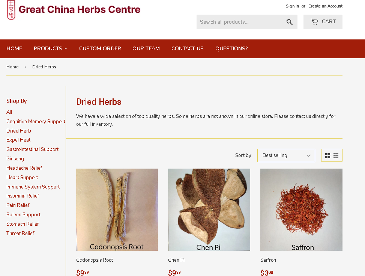This screenshot has width=365, height=276.
Task: Open the Custom Order menu item
Action: tap(100, 48)
